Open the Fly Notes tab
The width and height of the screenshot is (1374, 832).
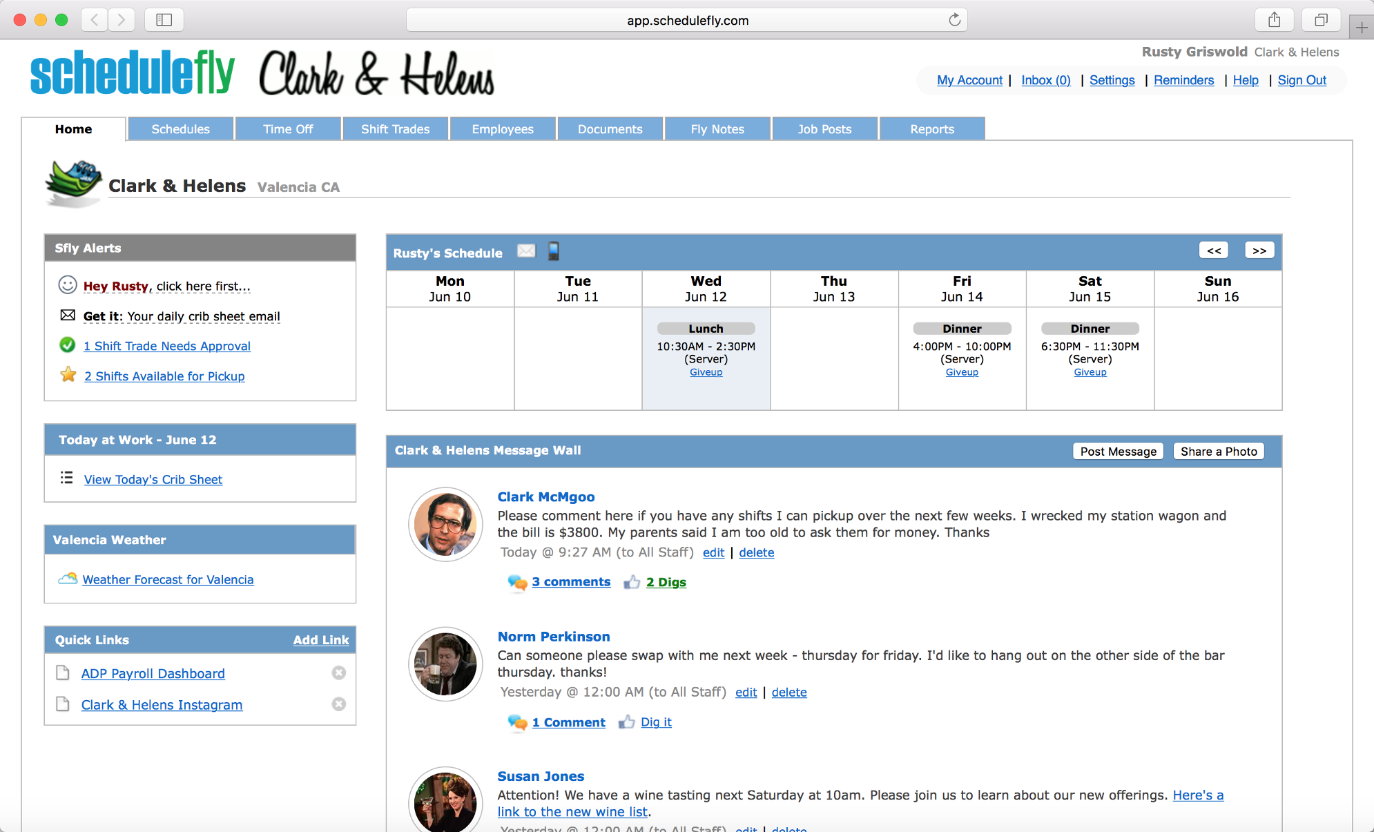point(717,129)
